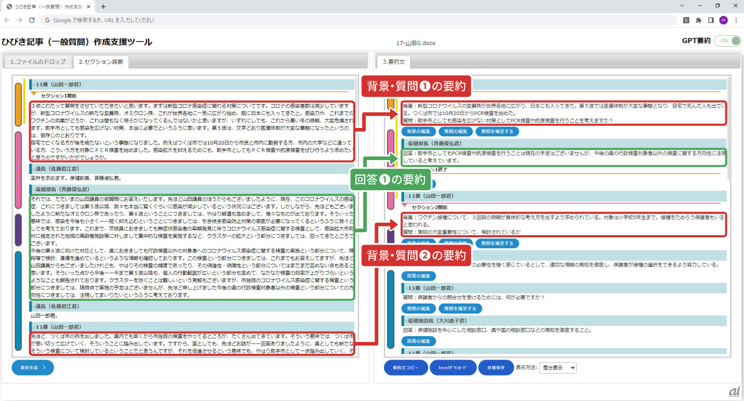Click 質問を補足する under the ワクチン接種 question
Screen dimensions: 744x401
(x=497, y=243)
